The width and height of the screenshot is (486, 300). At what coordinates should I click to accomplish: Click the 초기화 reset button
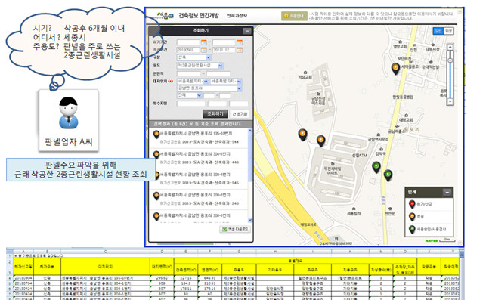pos(240,114)
